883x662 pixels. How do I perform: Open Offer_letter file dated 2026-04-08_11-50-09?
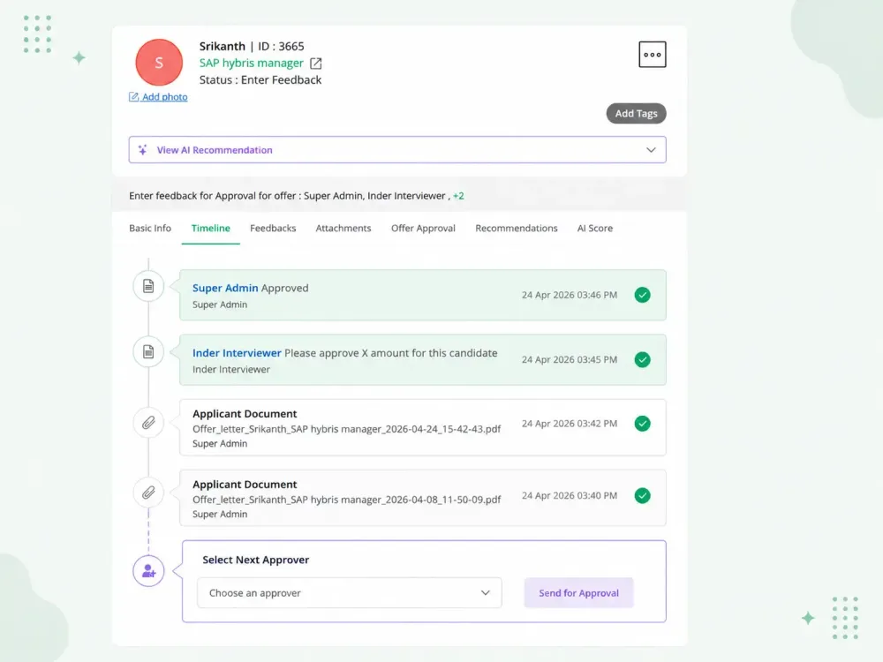pos(346,500)
